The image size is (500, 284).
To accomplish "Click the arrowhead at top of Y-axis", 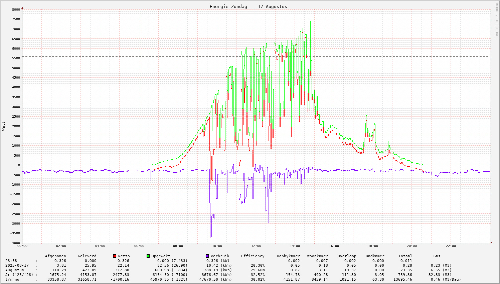I will (x=22, y=8).
